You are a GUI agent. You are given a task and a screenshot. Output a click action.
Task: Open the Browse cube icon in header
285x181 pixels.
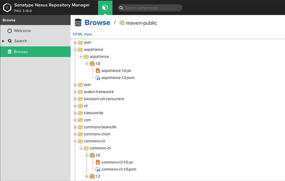tap(105, 8)
